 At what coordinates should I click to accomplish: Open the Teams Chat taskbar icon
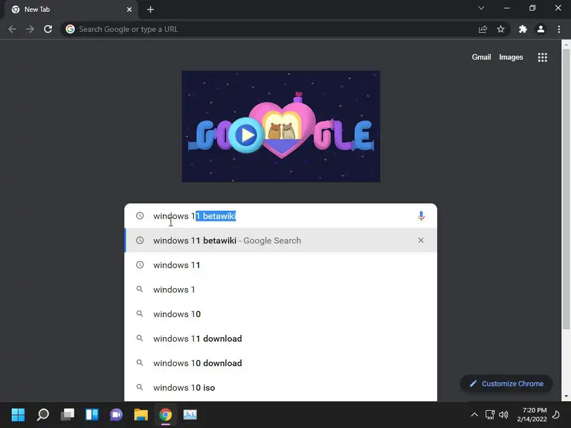tap(116, 415)
